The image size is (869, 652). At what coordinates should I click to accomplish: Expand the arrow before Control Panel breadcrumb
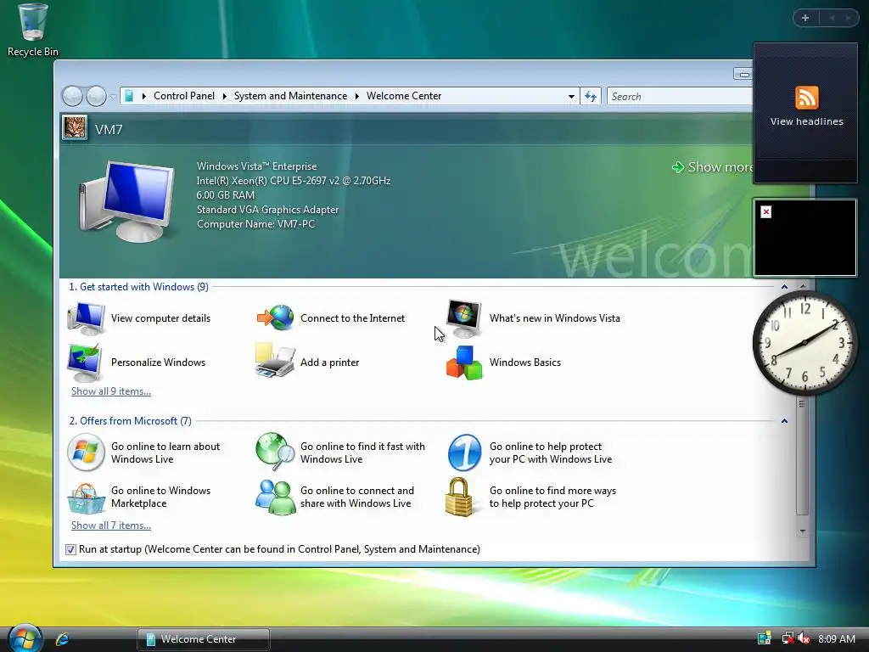[x=143, y=96]
